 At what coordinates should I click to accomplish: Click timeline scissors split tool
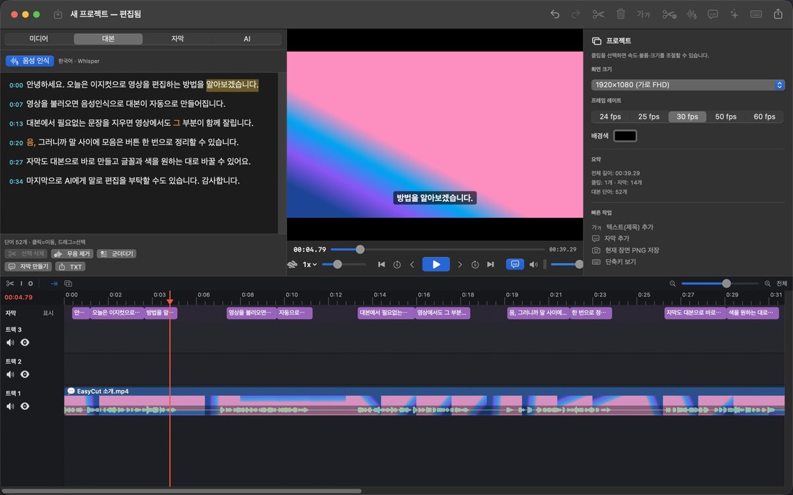tap(10, 283)
